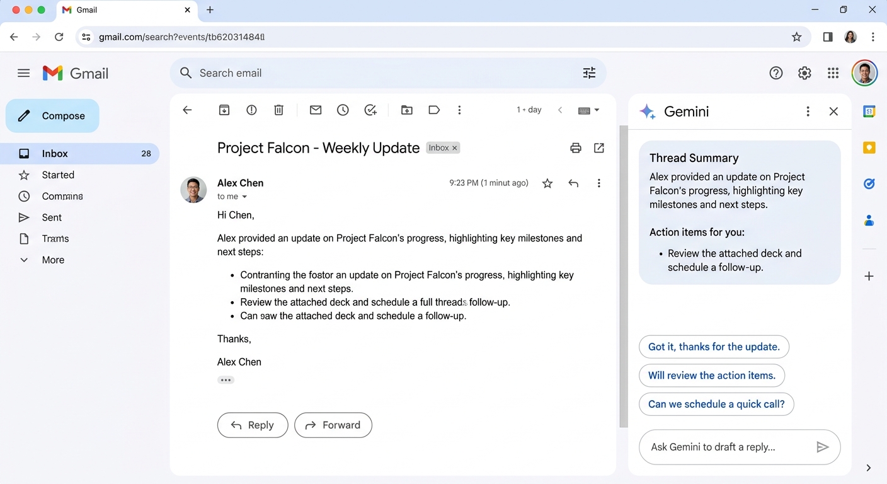
Task: Choose 'Can we schedule a quick call?' suggestion
Action: [716, 404]
